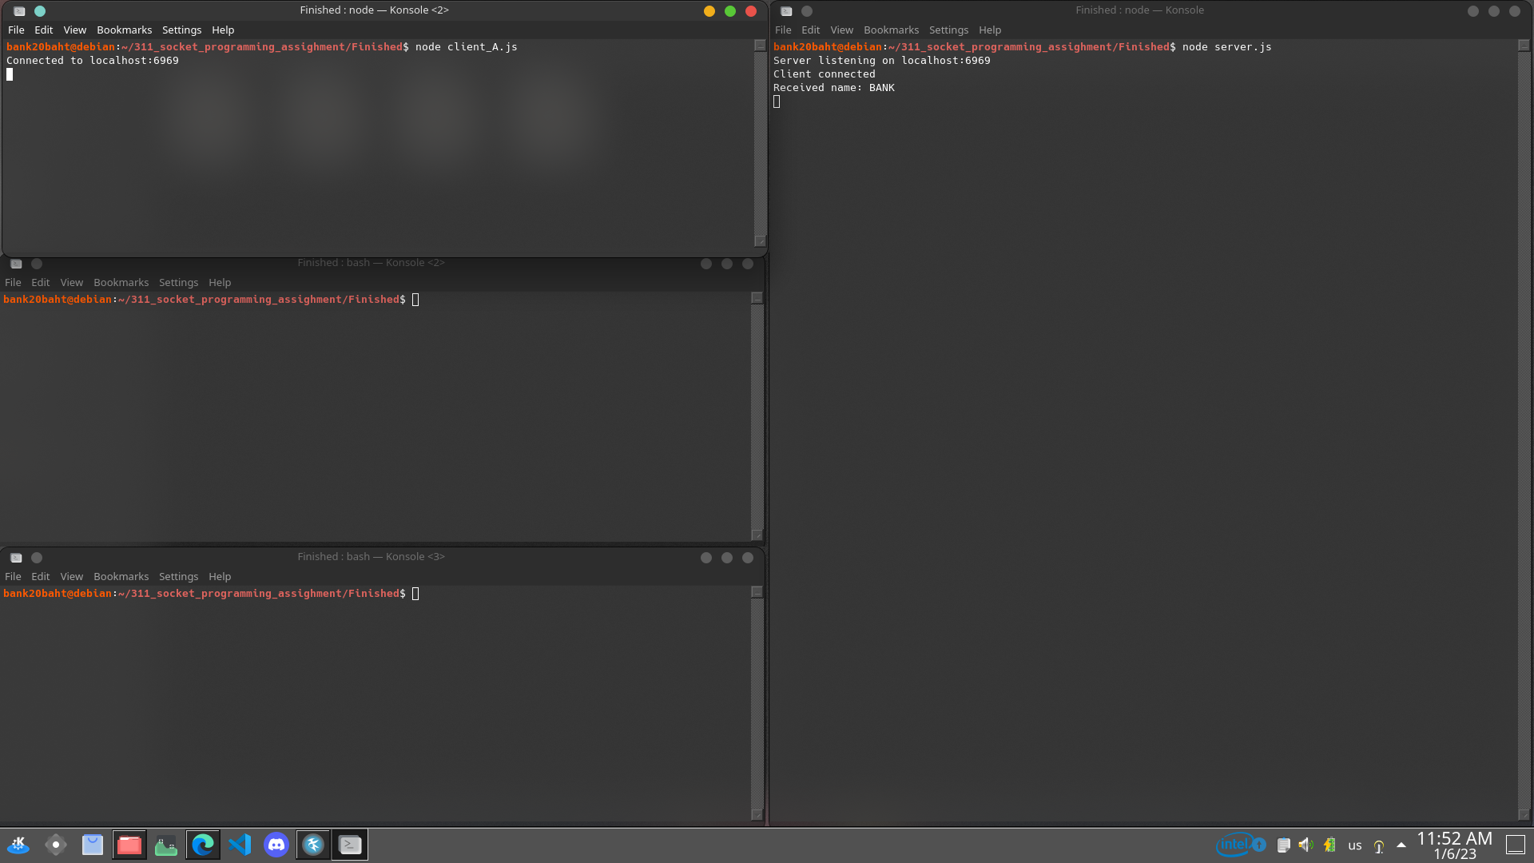Image resolution: width=1534 pixels, height=863 pixels.
Task: Click scrollbar top button in server.js Konsole window
Action: point(1524,46)
